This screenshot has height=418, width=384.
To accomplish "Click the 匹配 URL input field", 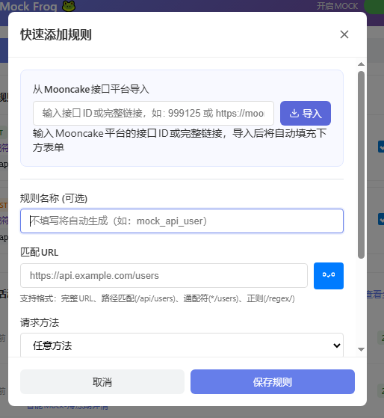I will coord(164,276).
